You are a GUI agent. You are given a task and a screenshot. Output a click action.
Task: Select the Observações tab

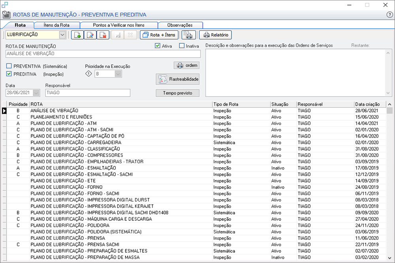[x=180, y=25]
